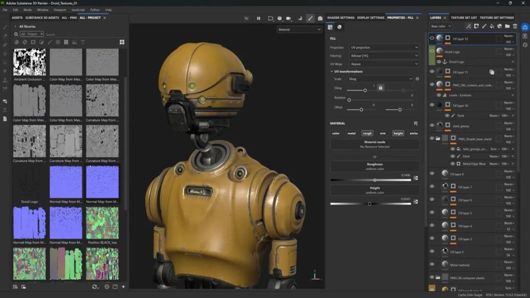Switch to the Display Settings tab

pyautogui.click(x=371, y=17)
